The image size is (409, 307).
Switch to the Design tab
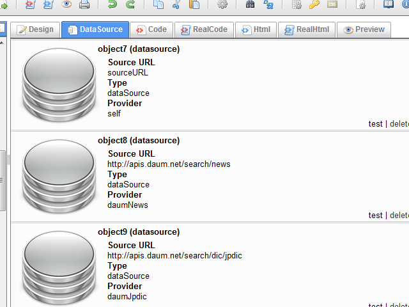[35, 29]
